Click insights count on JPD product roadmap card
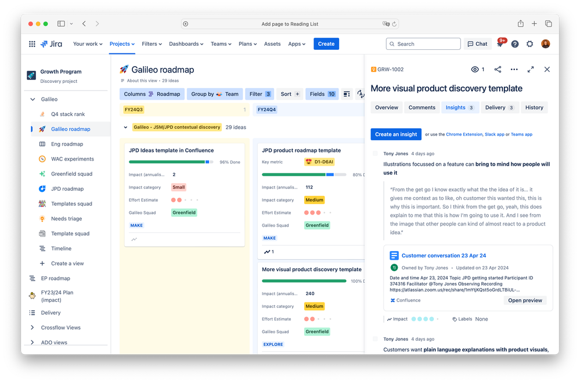 tap(269, 252)
